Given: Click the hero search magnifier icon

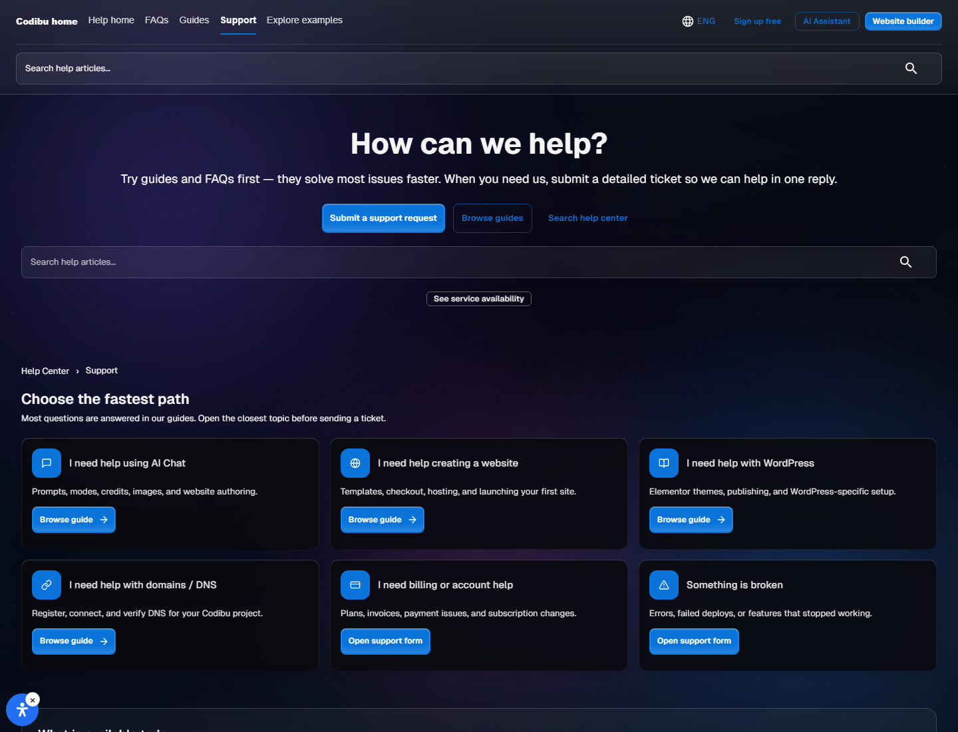Looking at the screenshot, I should pos(905,262).
